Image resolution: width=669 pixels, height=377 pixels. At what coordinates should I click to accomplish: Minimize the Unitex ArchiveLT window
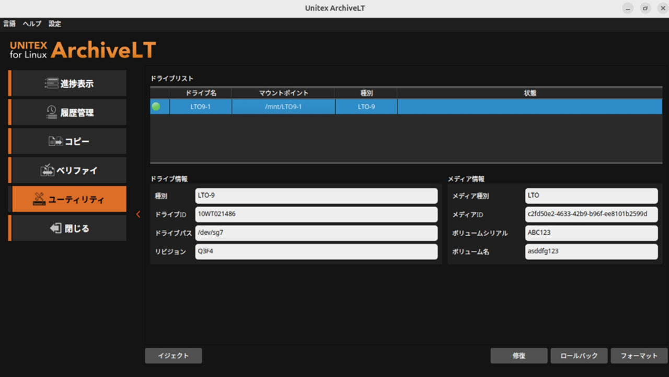click(x=628, y=8)
